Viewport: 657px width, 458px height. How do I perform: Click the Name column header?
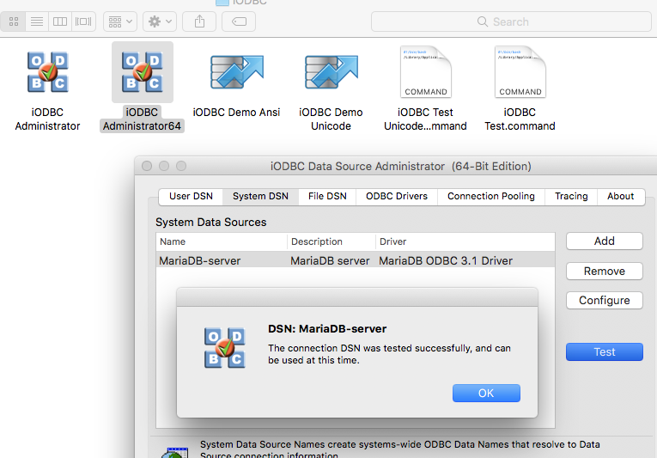[x=222, y=241]
